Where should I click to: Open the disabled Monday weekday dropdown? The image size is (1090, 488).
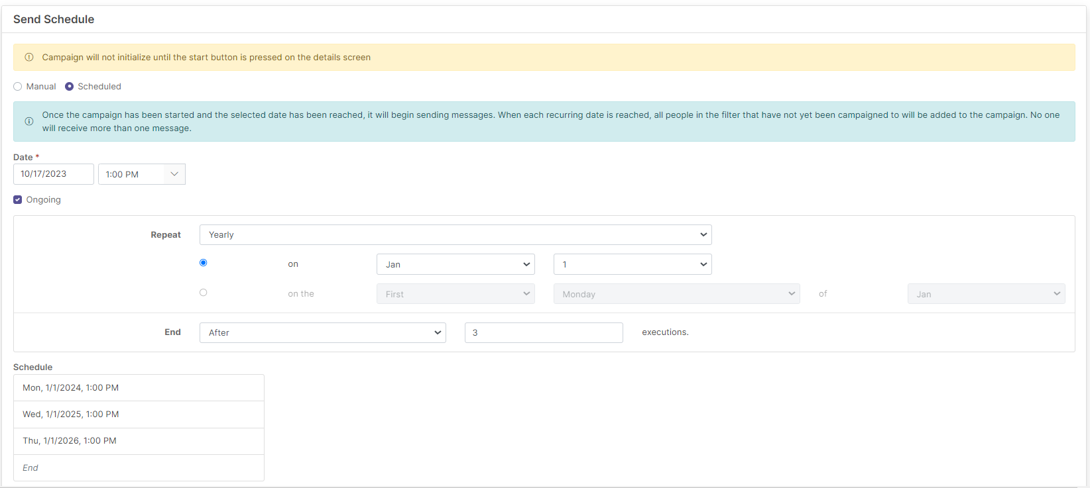677,294
